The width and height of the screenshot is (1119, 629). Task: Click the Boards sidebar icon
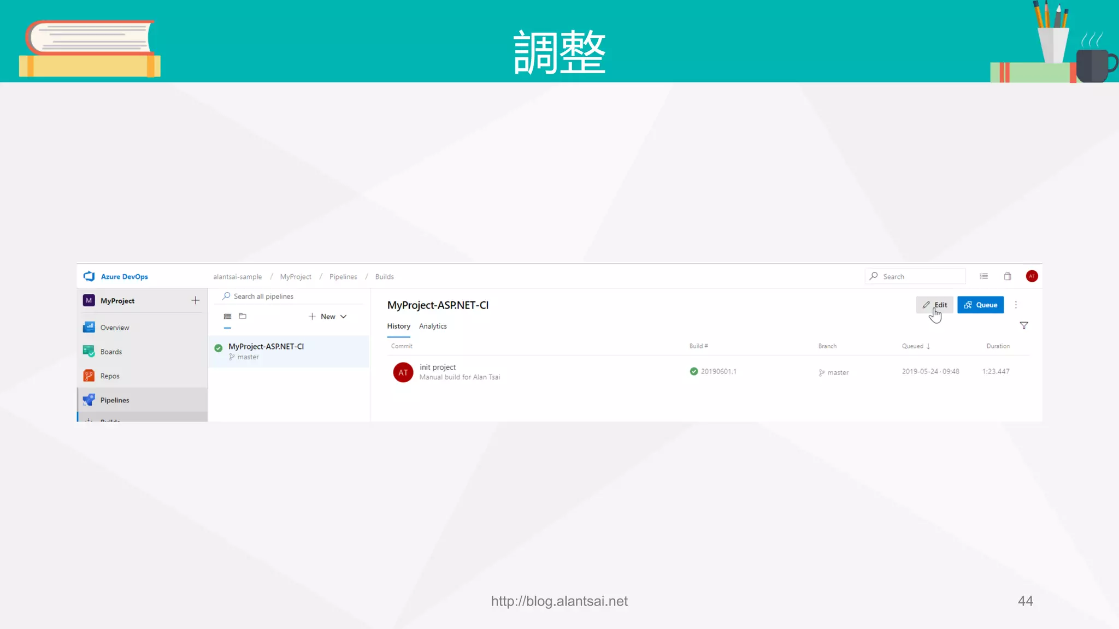tap(89, 351)
